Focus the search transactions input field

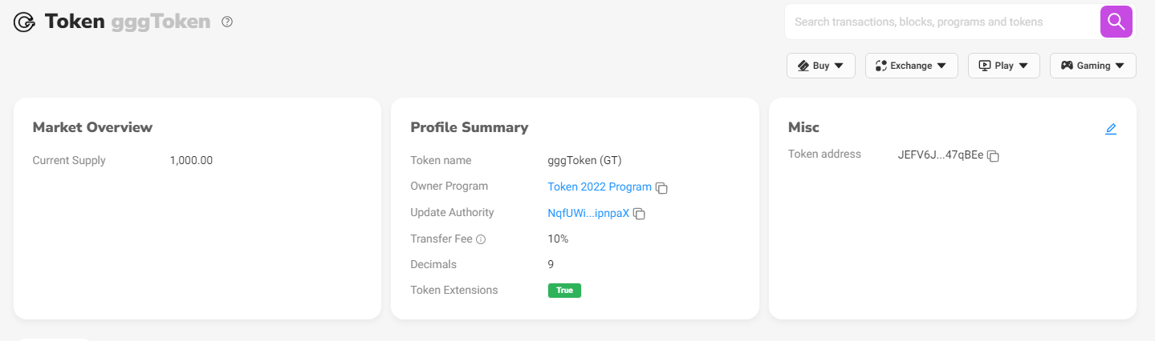[x=941, y=22]
